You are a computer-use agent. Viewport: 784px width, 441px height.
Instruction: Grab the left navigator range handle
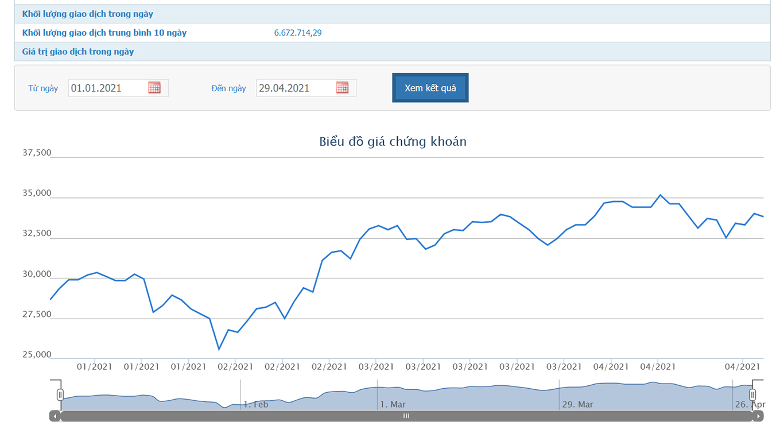(x=60, y=394)
